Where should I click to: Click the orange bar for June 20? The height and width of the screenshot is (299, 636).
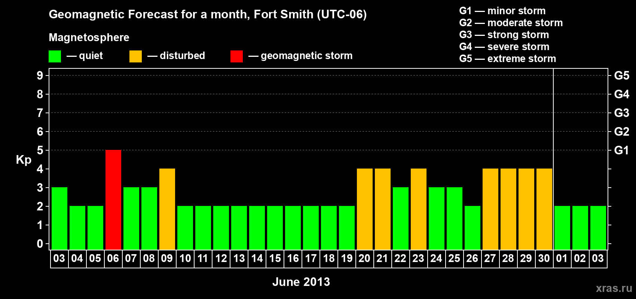tap(365, 209)
